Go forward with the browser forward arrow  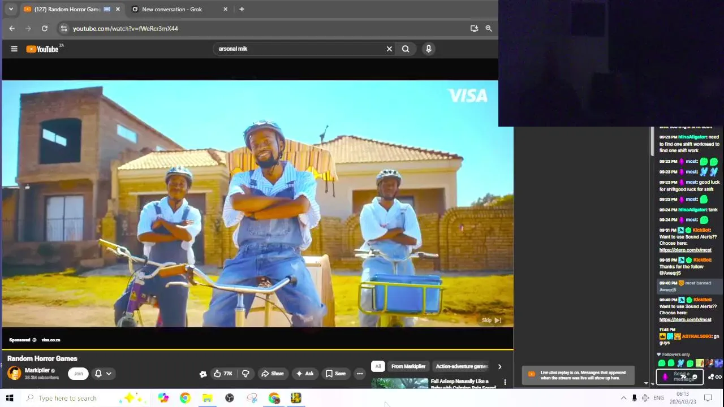[x=28, y=28]
